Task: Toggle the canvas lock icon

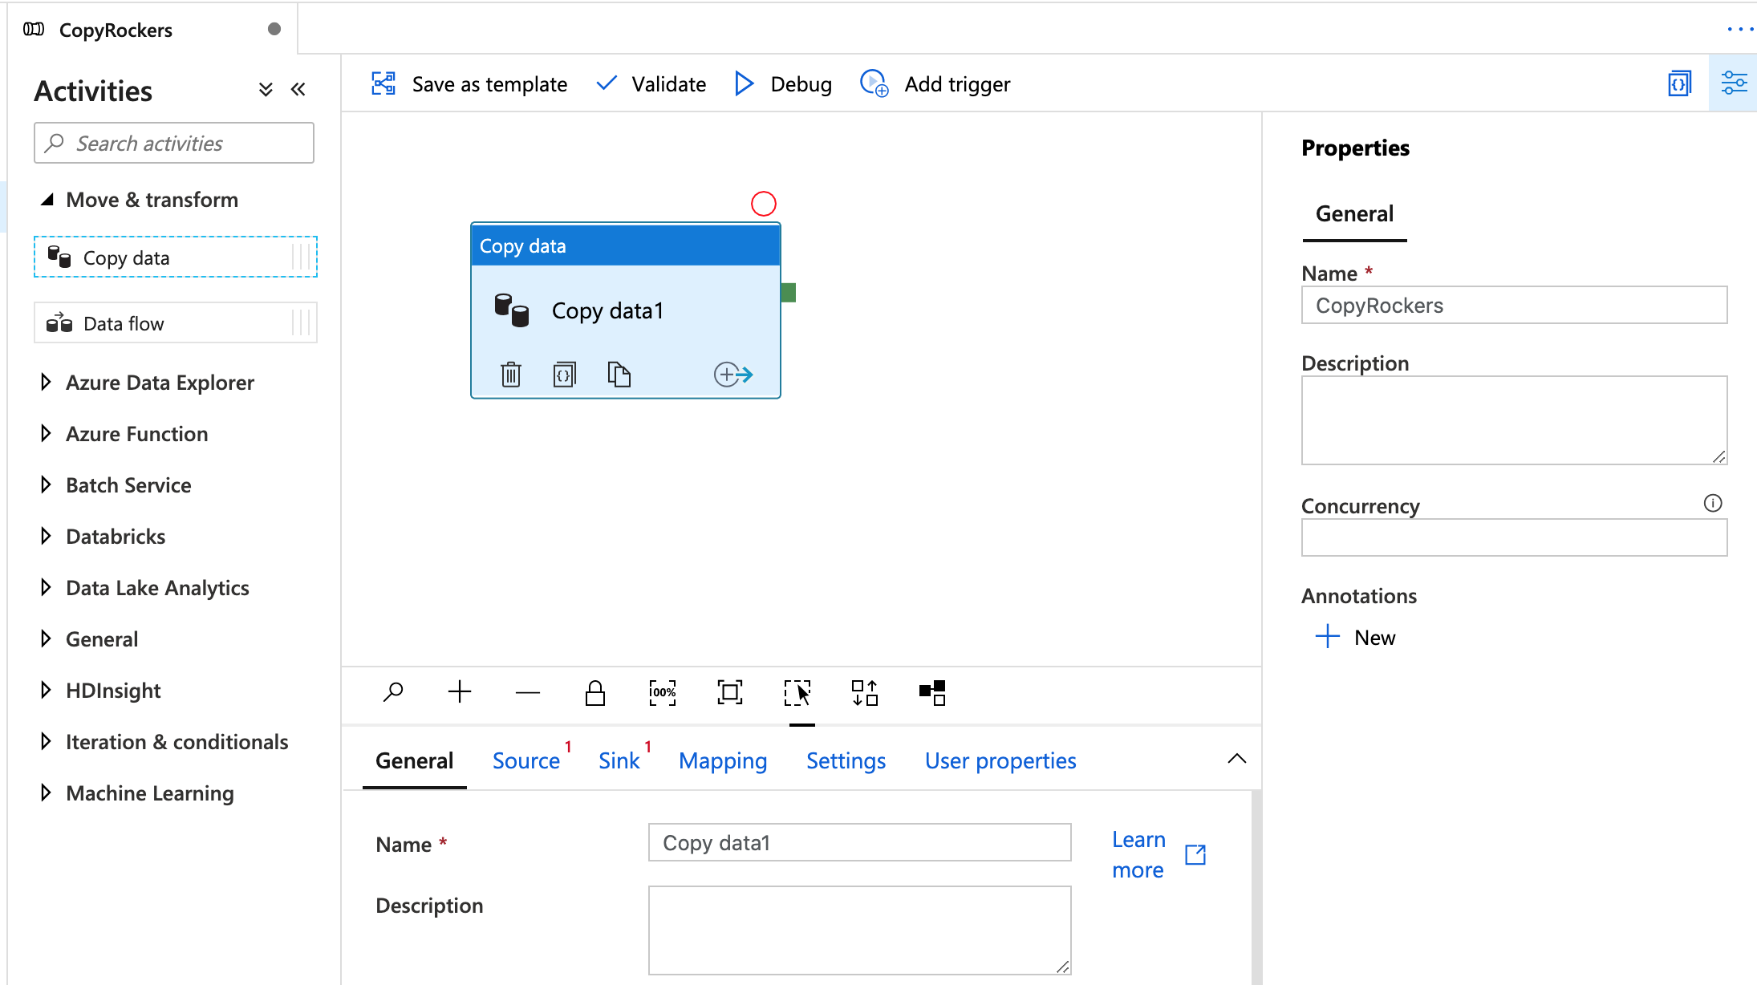Action: [x=594, y=691]
